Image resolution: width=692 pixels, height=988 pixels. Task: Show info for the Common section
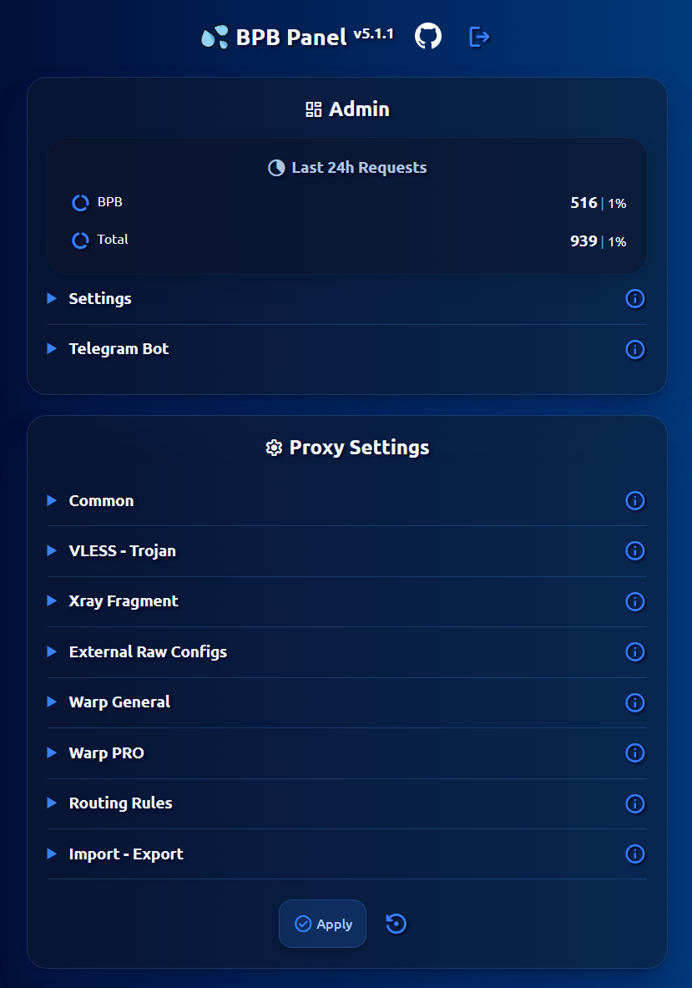pos(634,501)
